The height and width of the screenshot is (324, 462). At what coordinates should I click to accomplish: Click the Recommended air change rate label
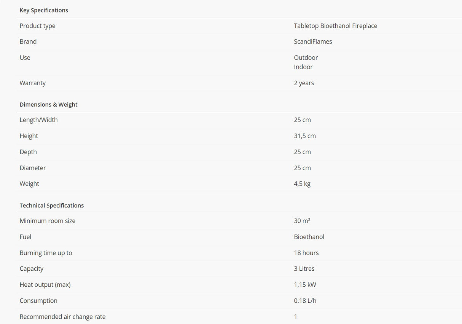click(62, 317)
